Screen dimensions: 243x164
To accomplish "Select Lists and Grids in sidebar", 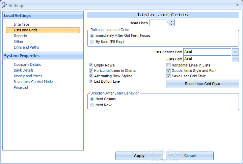I will pos(43,30).
